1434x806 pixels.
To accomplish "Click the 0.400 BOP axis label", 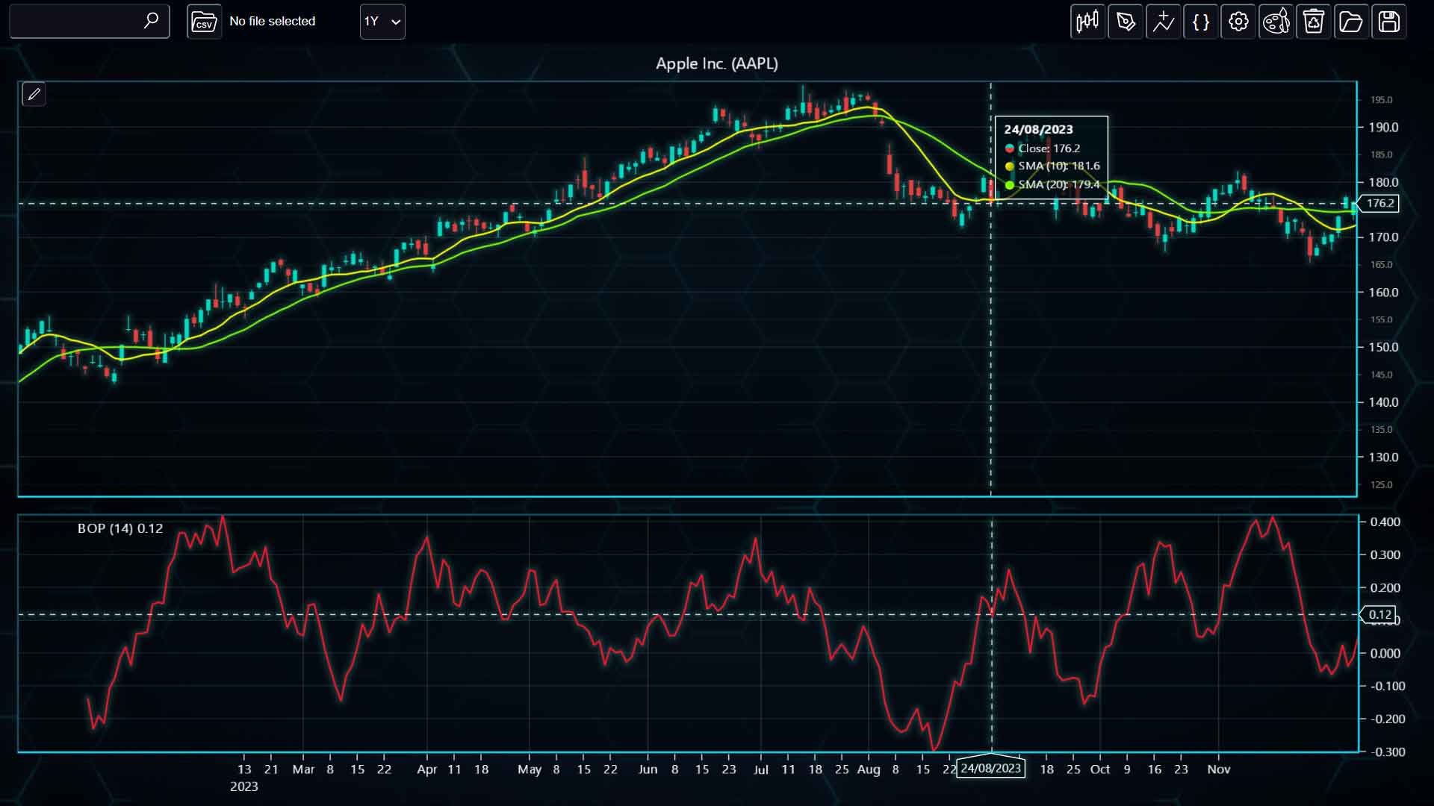I will (1385, 522).
